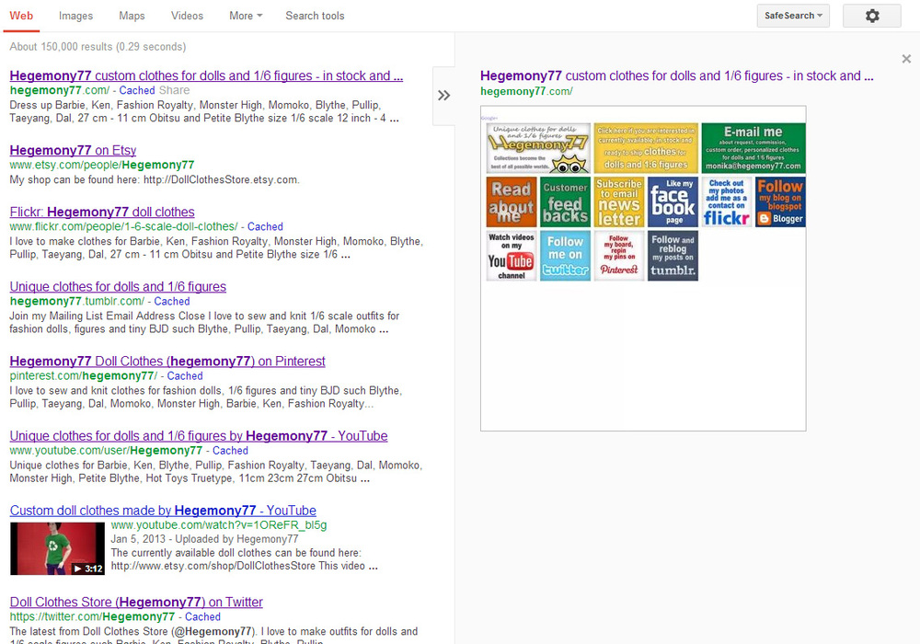Open Flickr: Hegemony77 doll clothes result
920x644 pixels.
point(102,212)
